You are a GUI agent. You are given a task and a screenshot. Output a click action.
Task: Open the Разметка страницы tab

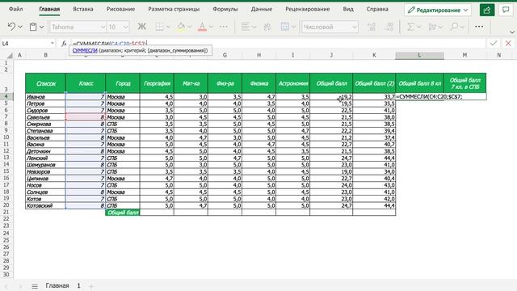click(x=174, y=9)
